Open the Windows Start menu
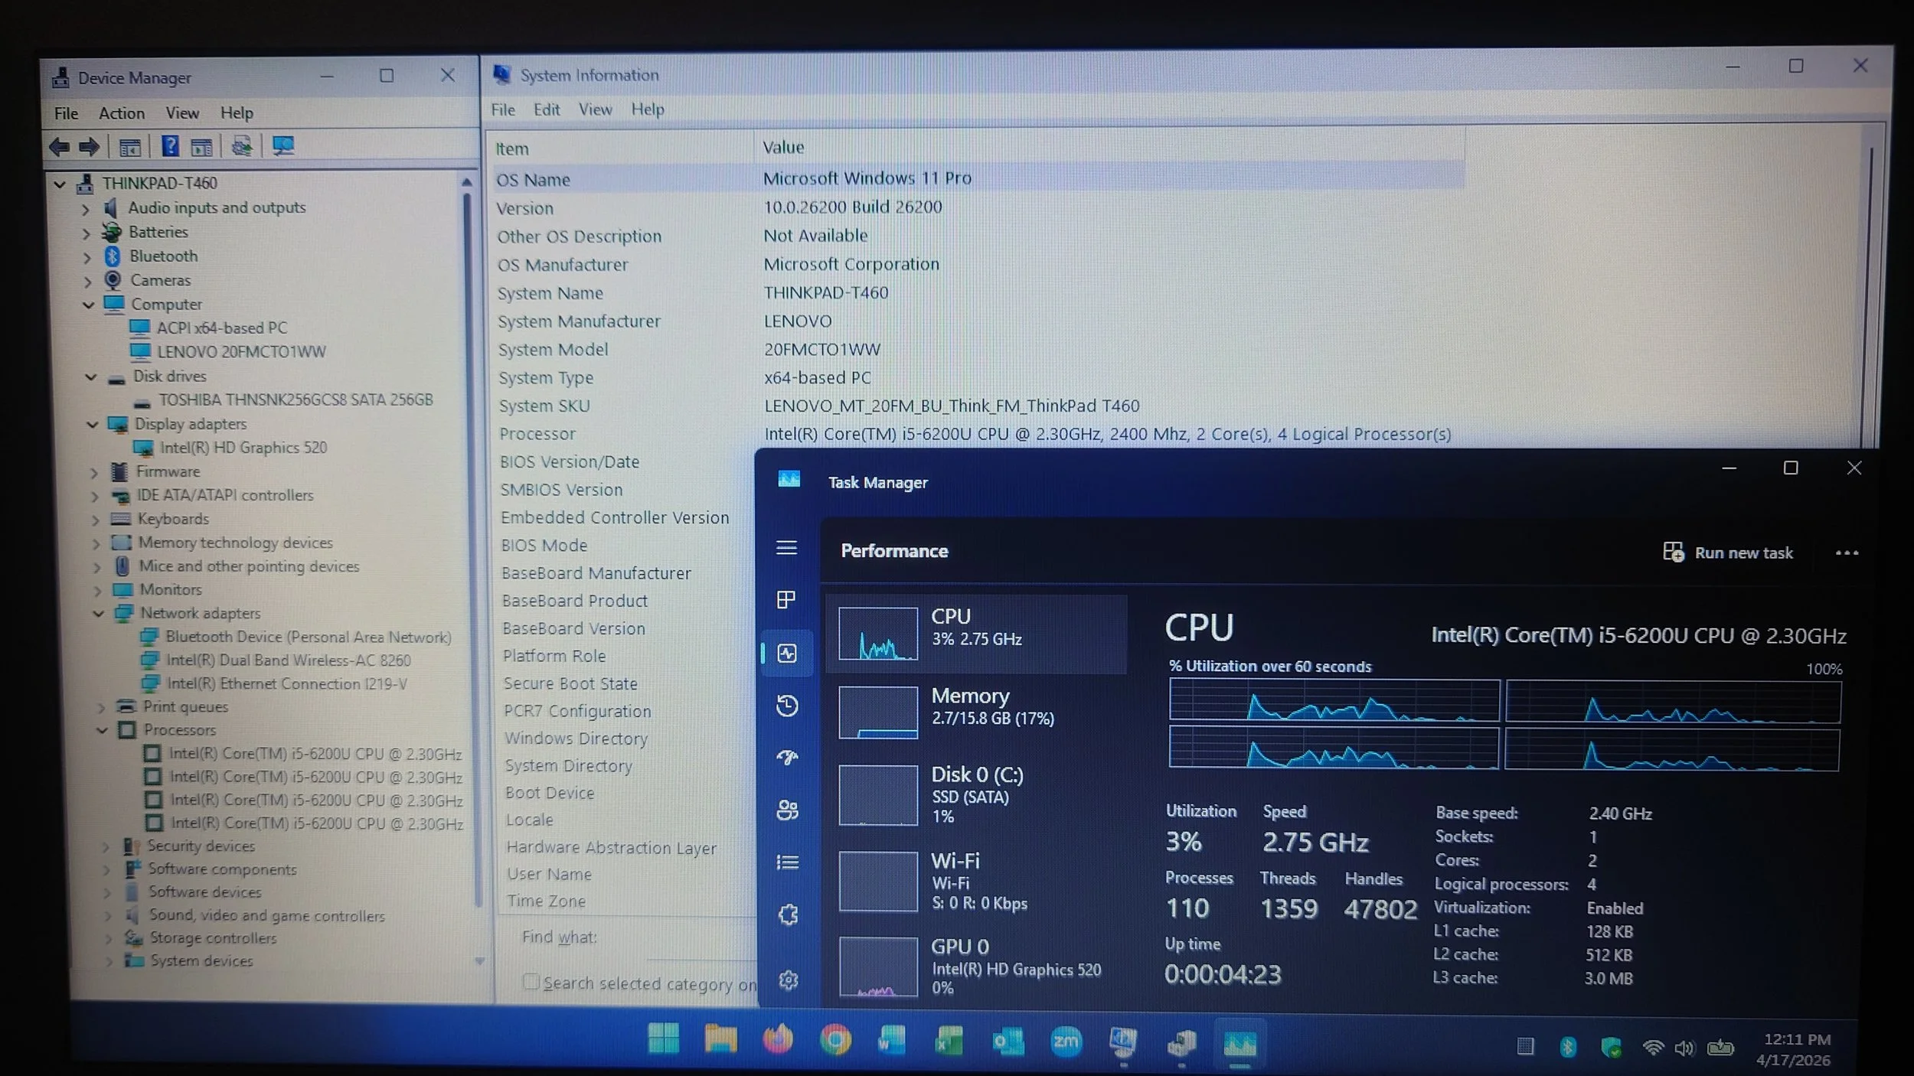Viewport: 1914px width, 1076px height. [663, 1039]
